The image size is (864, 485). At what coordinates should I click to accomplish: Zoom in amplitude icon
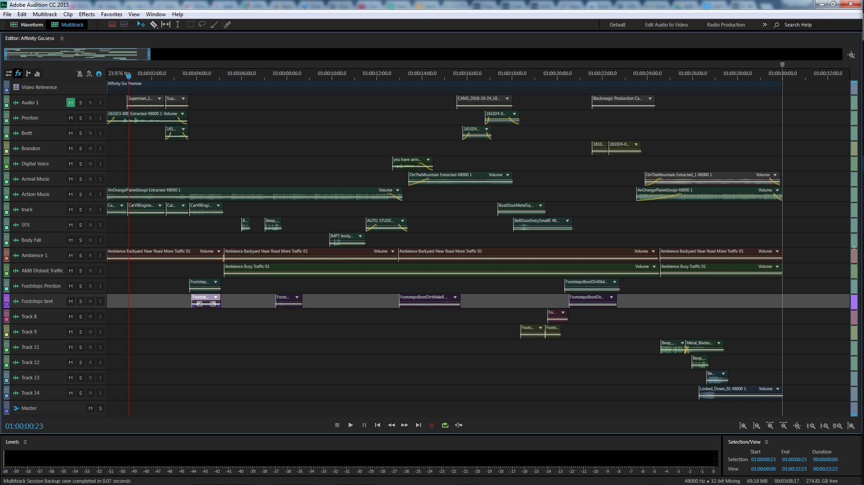[x=743, y=426]
